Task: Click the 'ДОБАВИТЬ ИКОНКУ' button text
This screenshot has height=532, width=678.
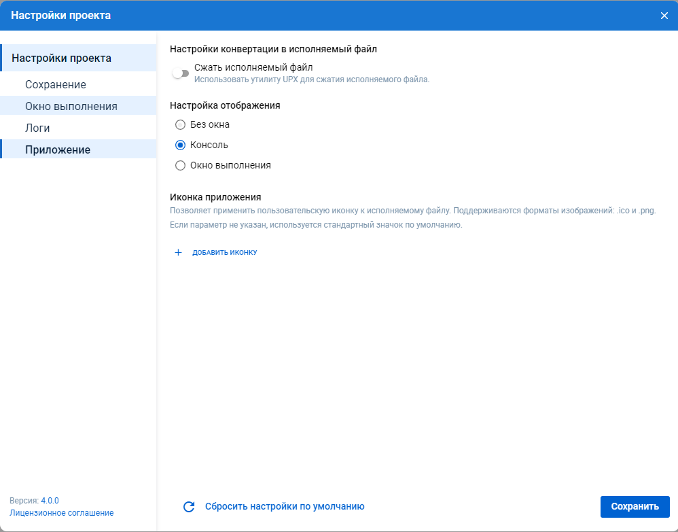Action: tap(225, 253)
